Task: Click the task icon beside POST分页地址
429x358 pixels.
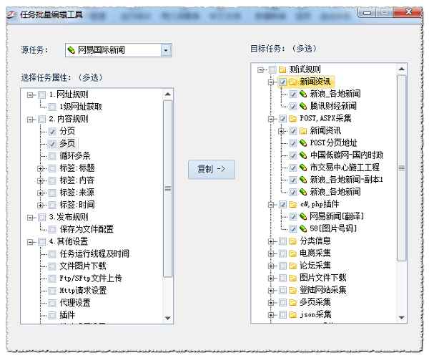Action: tap(303, 142)
